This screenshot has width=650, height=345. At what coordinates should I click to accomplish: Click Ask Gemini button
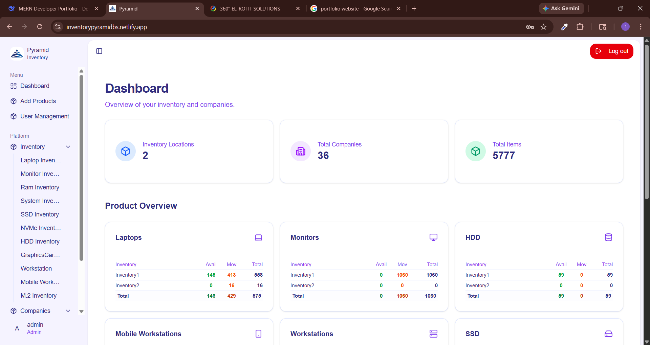tap(561, 8)
